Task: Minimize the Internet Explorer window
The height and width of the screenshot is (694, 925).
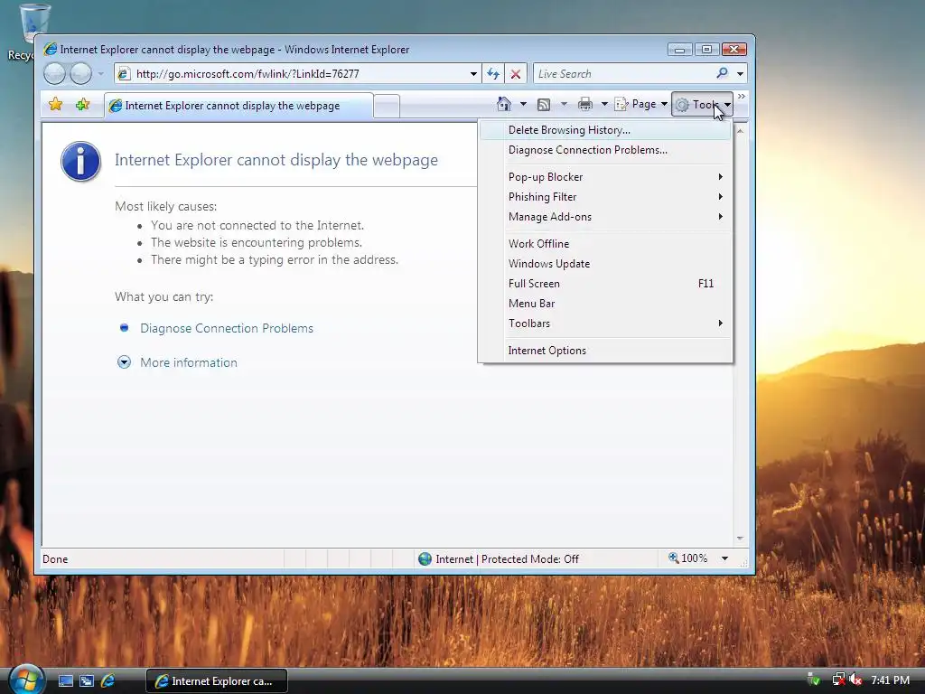Action: (679, 50)
